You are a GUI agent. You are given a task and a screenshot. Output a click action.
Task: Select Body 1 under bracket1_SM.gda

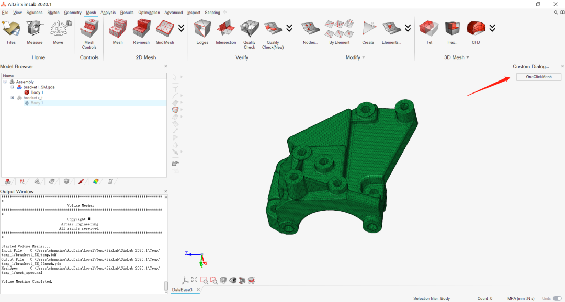(37, 92)
